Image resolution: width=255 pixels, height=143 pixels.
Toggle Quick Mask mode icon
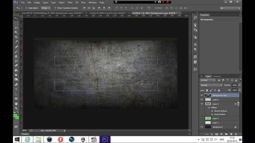pyautogui.click(x=16, y=122)
